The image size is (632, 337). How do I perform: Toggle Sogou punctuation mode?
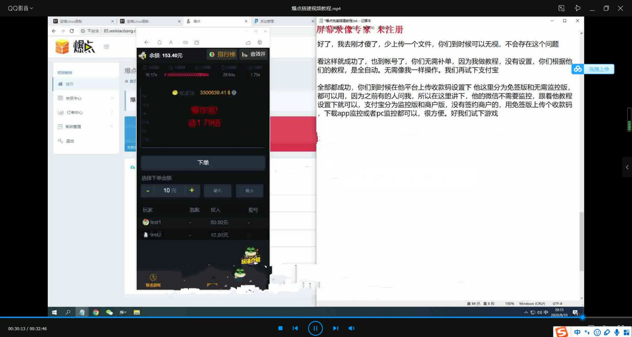(587, 332)
